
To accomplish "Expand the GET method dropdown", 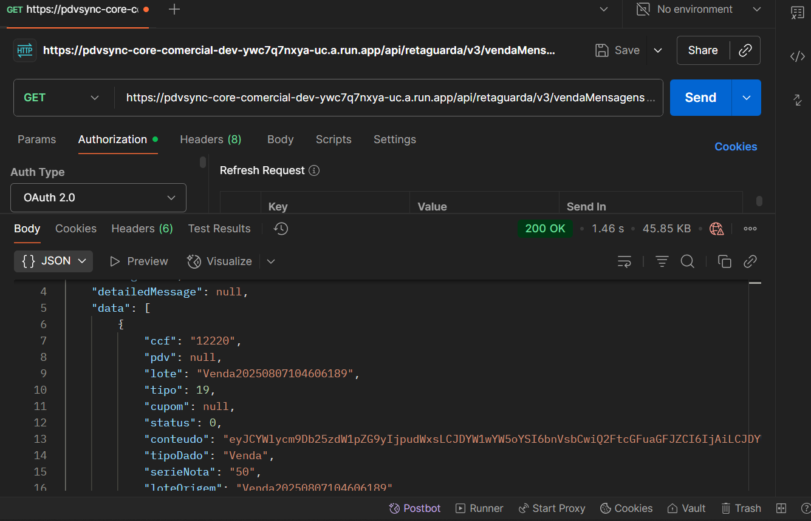I will coord(61,98).
